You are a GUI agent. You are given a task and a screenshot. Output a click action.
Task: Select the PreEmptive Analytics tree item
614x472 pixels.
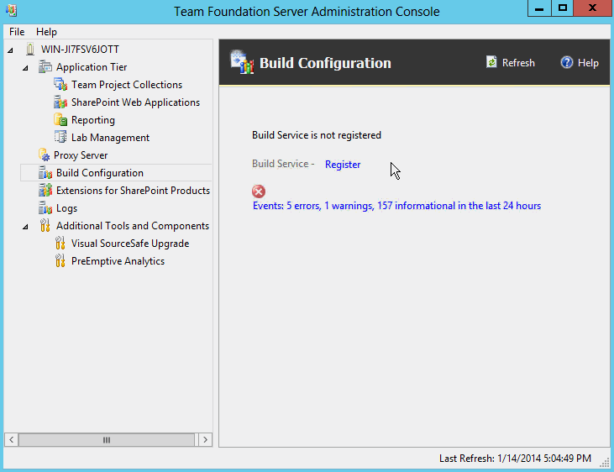118,261
